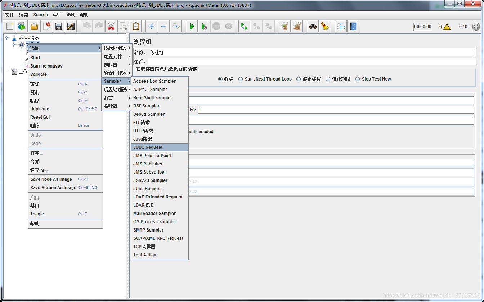Choose JDBC Request from Sampler list
Image resolution: width=484 pixels, height=302 pixels.
(160, 147)
